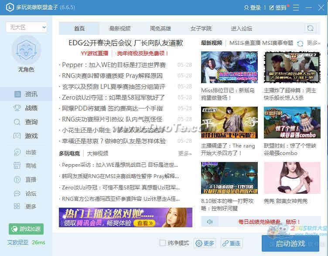The width and height of the screenshot is (328, 256).
Task: Switch to the 最新视频 tab
Action: click(120, 28)
